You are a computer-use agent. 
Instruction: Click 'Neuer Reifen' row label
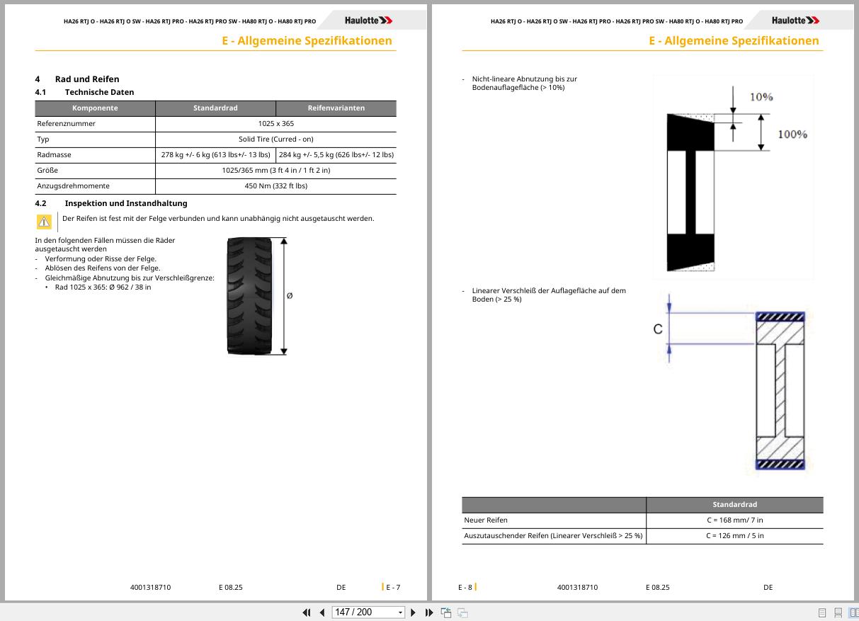(486, 520)
